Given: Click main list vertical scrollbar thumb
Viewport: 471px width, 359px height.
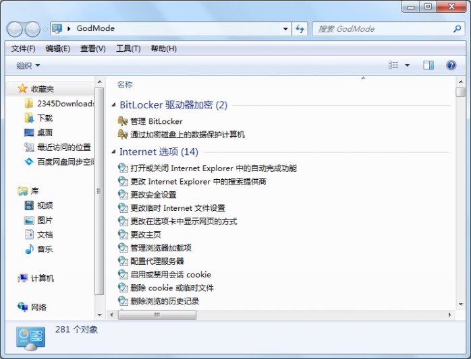Looking at the screenshot, I should coord(460,92).
